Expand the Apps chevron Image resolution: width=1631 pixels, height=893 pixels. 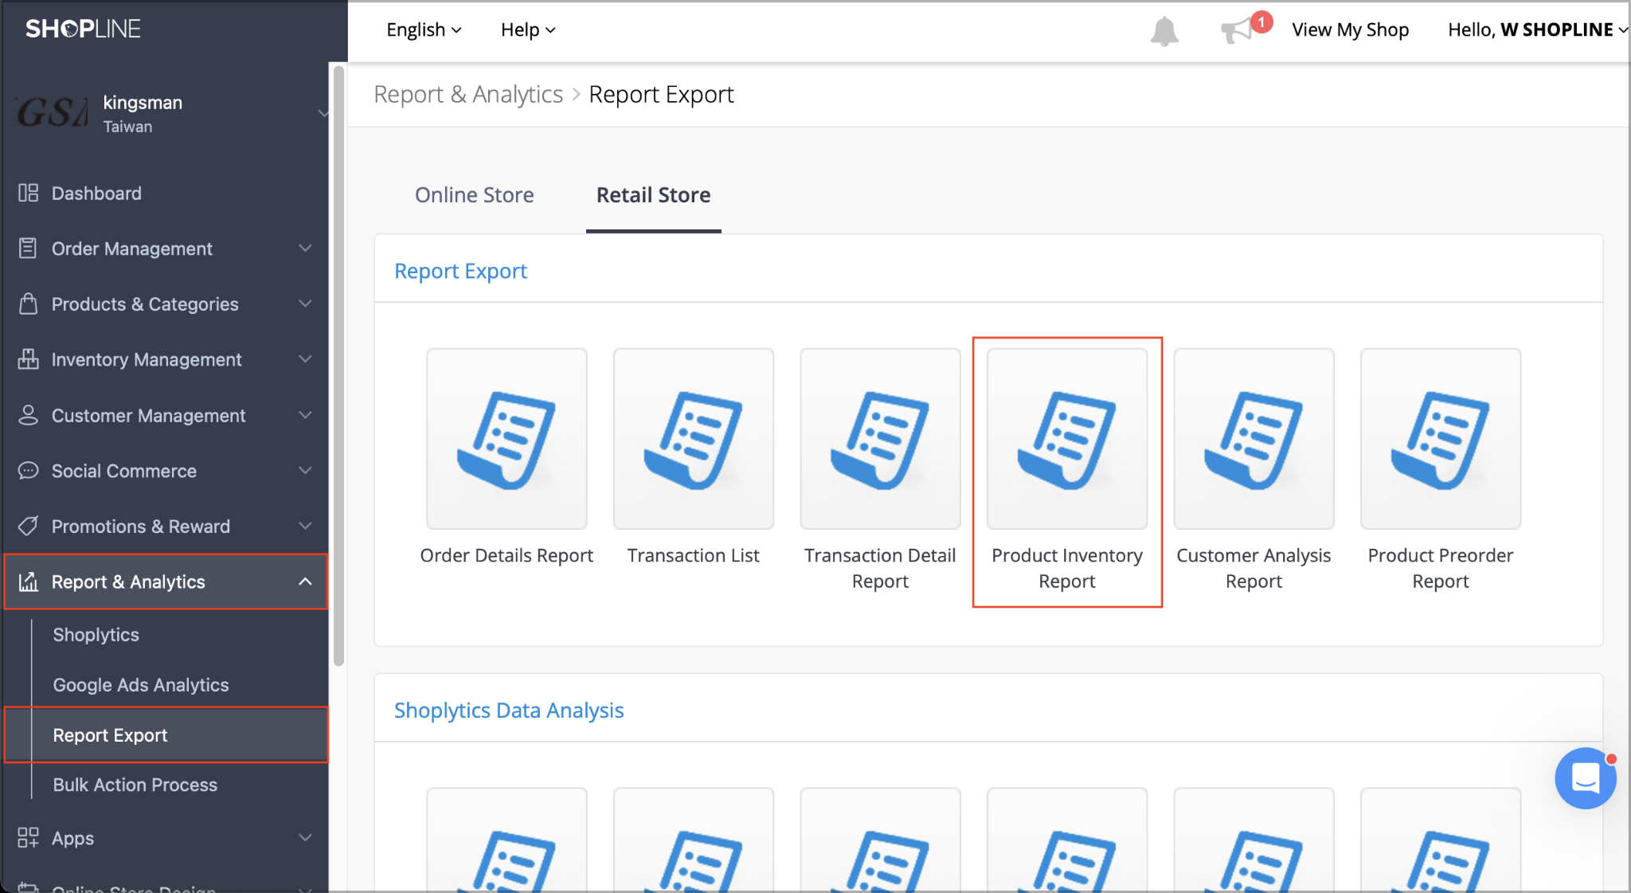coord(305,837)
